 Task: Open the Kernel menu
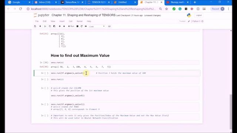(80, 21)
